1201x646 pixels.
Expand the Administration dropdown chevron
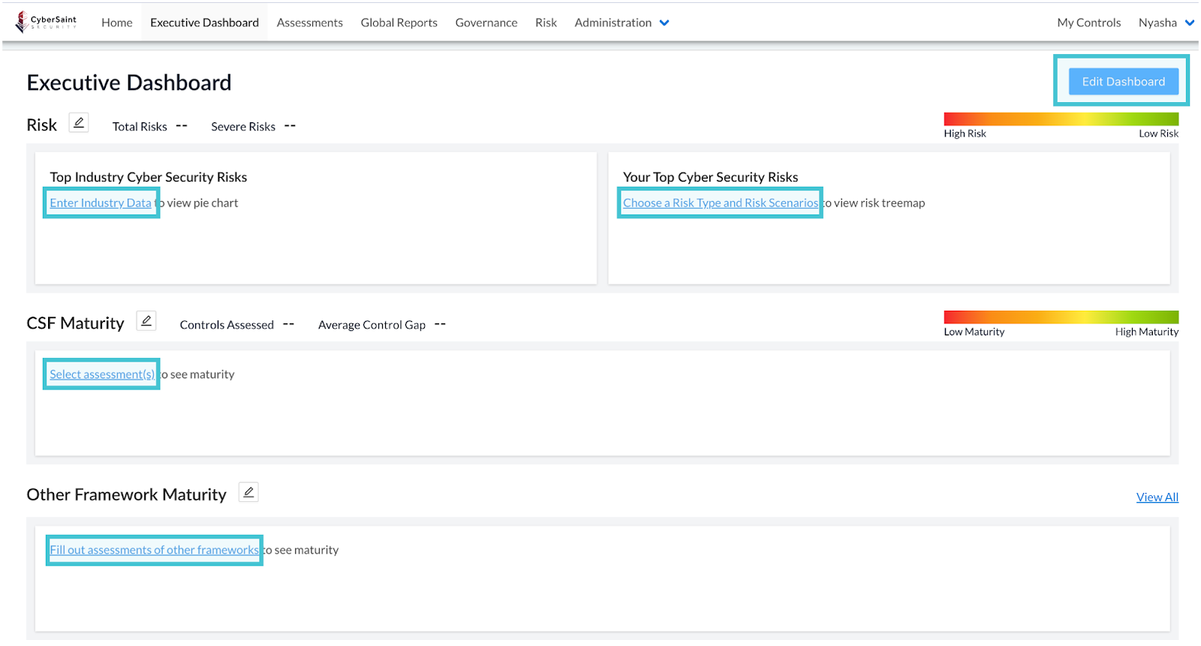pyautogui.click(x=664, y=23)
